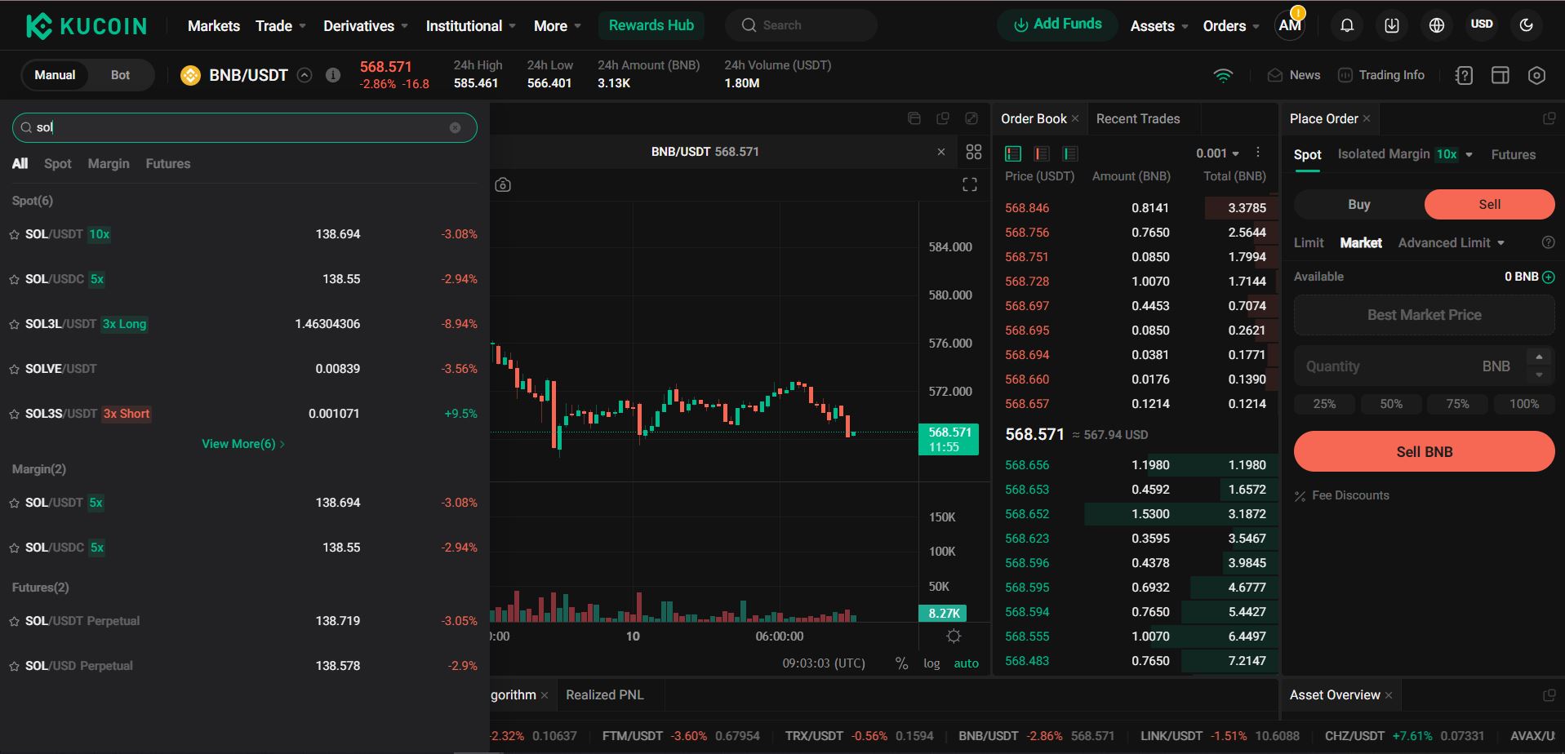Favorite SOL/USD Perpetual star
The image size is (1565, 754).
pos(14,667)
